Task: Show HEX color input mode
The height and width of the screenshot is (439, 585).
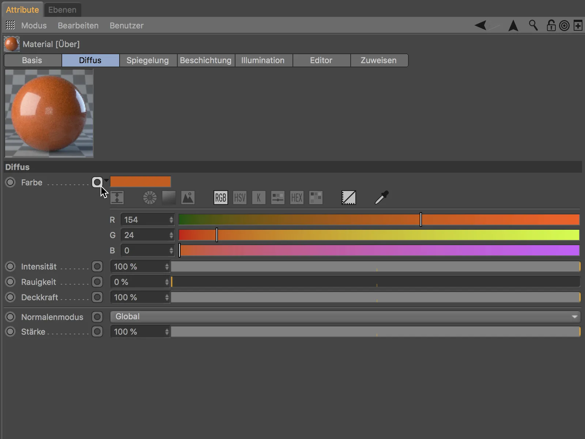Action: 297,198
